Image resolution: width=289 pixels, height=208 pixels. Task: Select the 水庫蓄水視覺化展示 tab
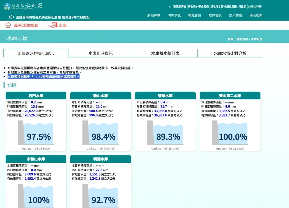coord(36,53)
